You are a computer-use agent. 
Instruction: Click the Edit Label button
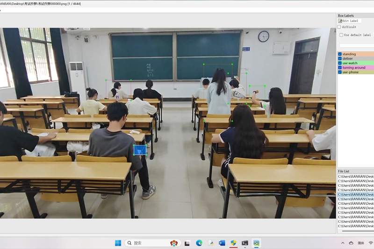(349, 21)
